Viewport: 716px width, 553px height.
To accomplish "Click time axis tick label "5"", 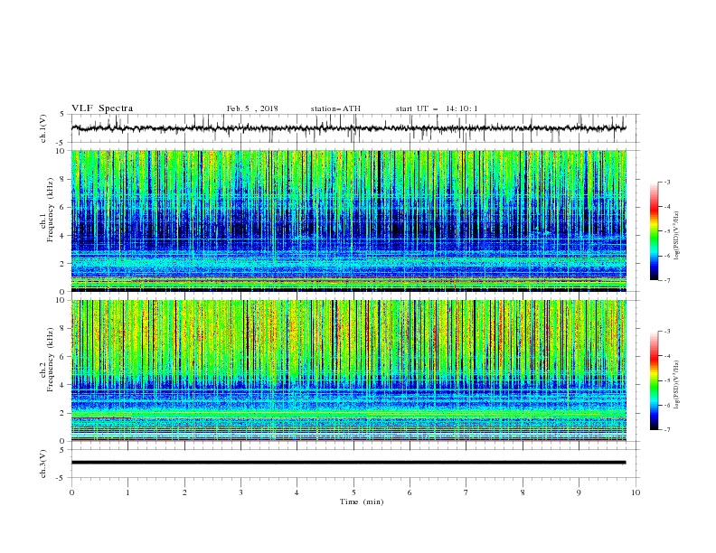I will click(353, 492).
